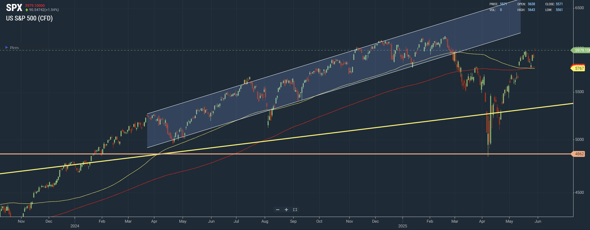Zoom in the chart with the plus icon
The width and height of the screenshot is (590, 230).
(x=286, y=210)
